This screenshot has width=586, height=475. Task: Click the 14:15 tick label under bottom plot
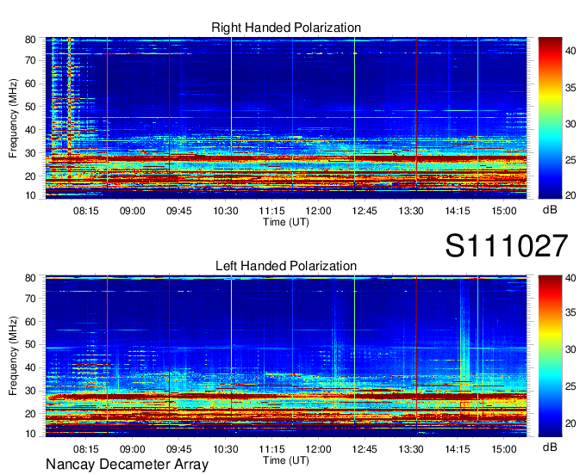tap(458, 449)
